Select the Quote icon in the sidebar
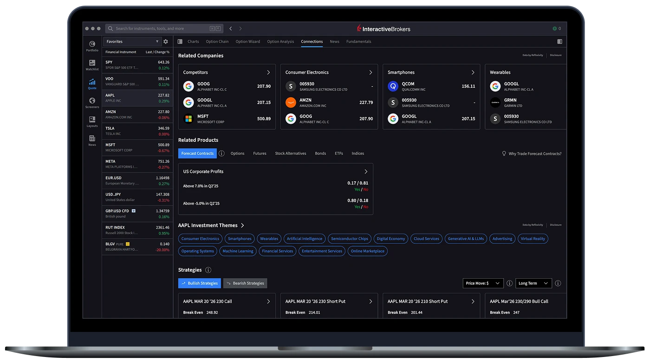Image resolution: width=649 pixels, height=363 pixels. point(92,84)
